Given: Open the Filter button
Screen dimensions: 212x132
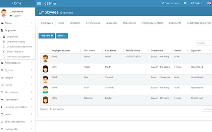Looking at the screenshot, I should pyautogui.click(x=62, y=36).
